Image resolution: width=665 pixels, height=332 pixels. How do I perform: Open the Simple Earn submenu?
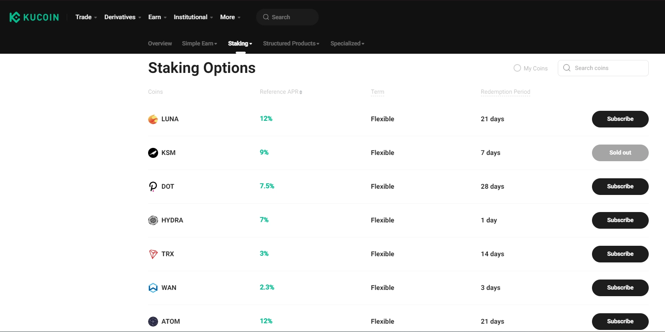(x=199, y=44)
